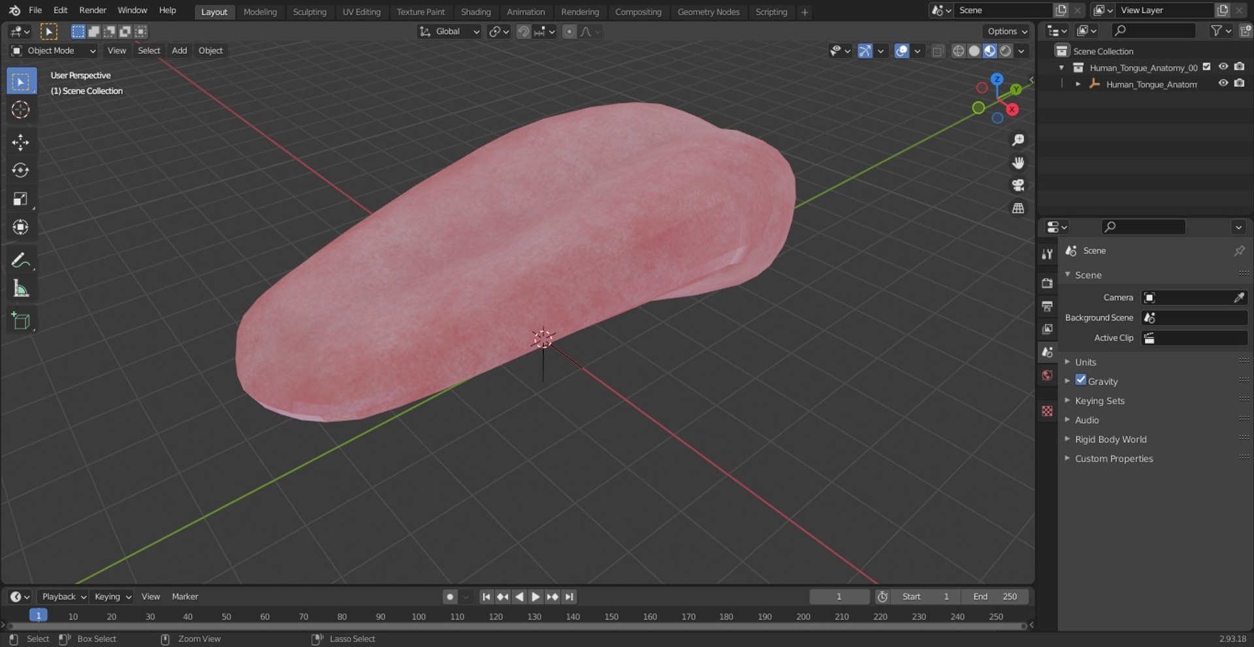Open the Output properties tab
Image resolution: width=1254 pixels, height=647 pixels.
1047,306
